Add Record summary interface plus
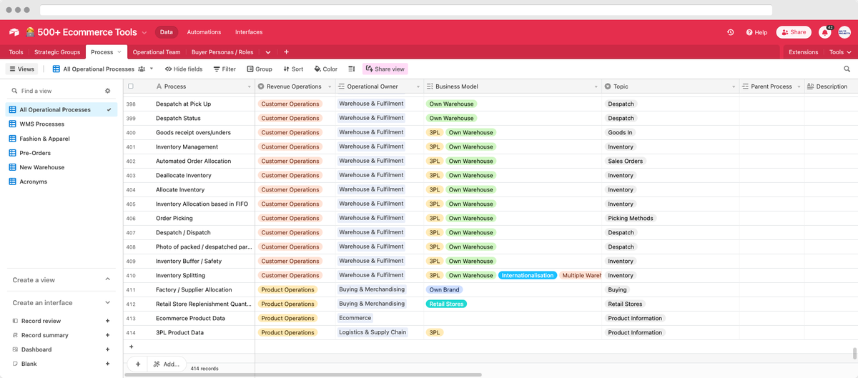 [107, 335]
